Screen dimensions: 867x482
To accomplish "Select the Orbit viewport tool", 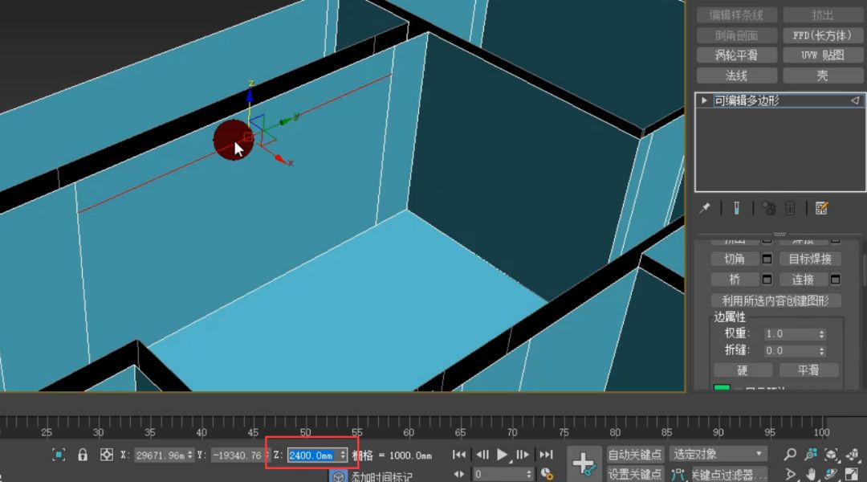I will pyautogui.click(x=832, y=474).
